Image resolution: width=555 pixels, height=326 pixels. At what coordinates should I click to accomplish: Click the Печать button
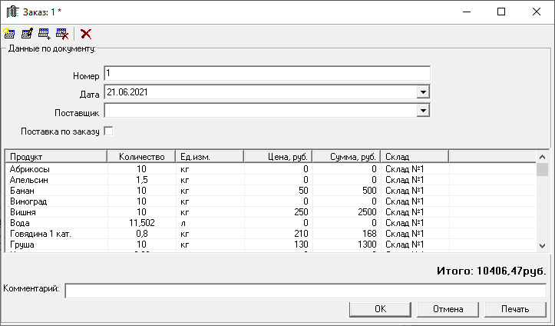point(515,309)
